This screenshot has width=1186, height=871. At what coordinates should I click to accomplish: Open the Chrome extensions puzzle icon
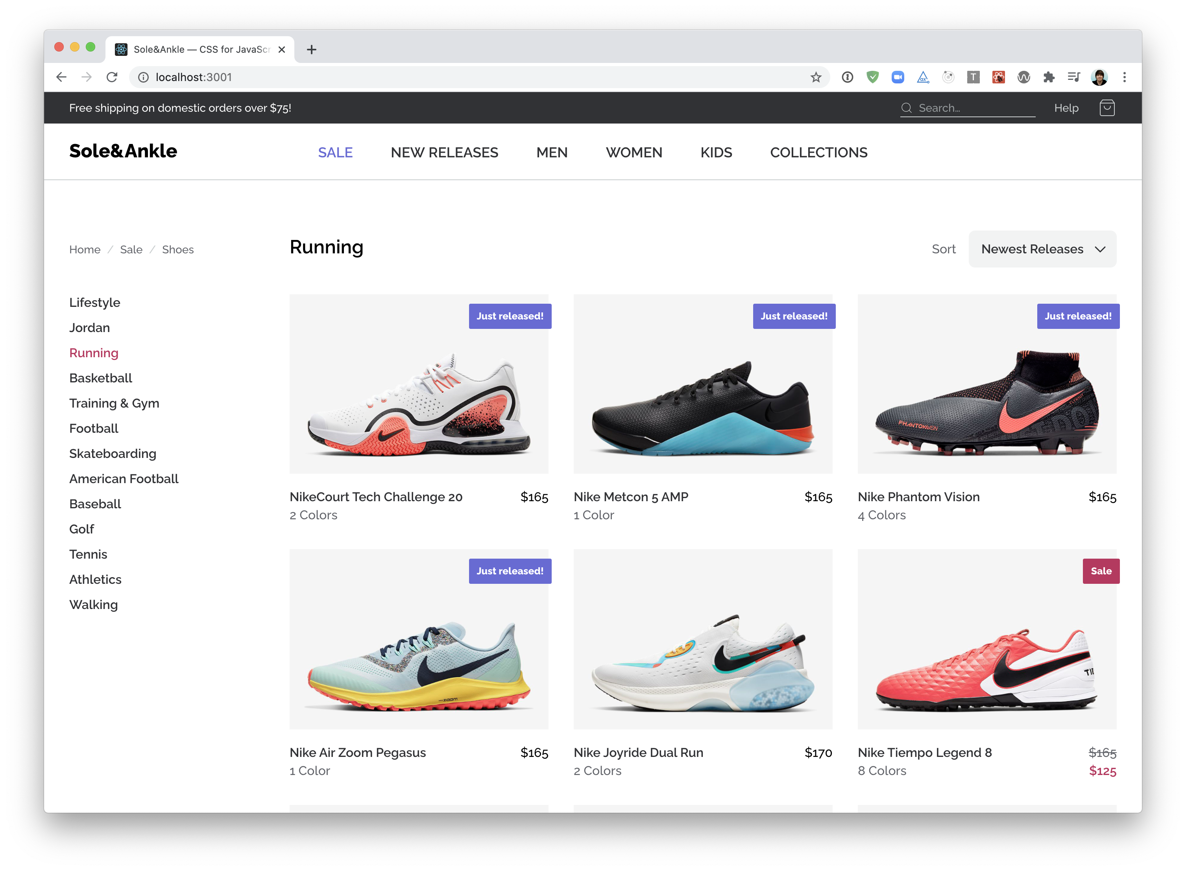(x=1048, y=78)
